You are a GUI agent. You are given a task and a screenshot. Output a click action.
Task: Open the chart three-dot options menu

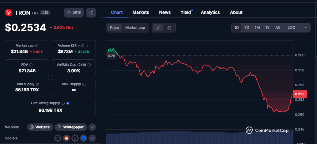click(x=305, y=28)
